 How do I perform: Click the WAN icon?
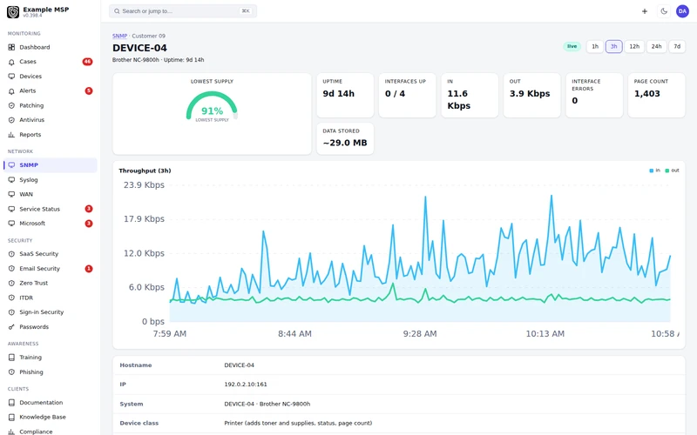11,194
